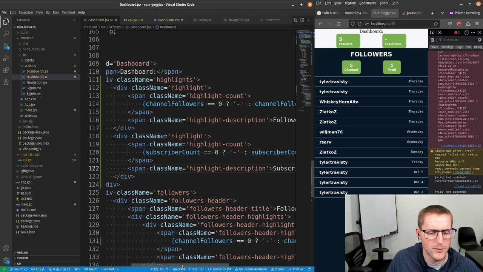Open the Terminal menu in VS Code
Screen dimensions: 483x272
68,12
